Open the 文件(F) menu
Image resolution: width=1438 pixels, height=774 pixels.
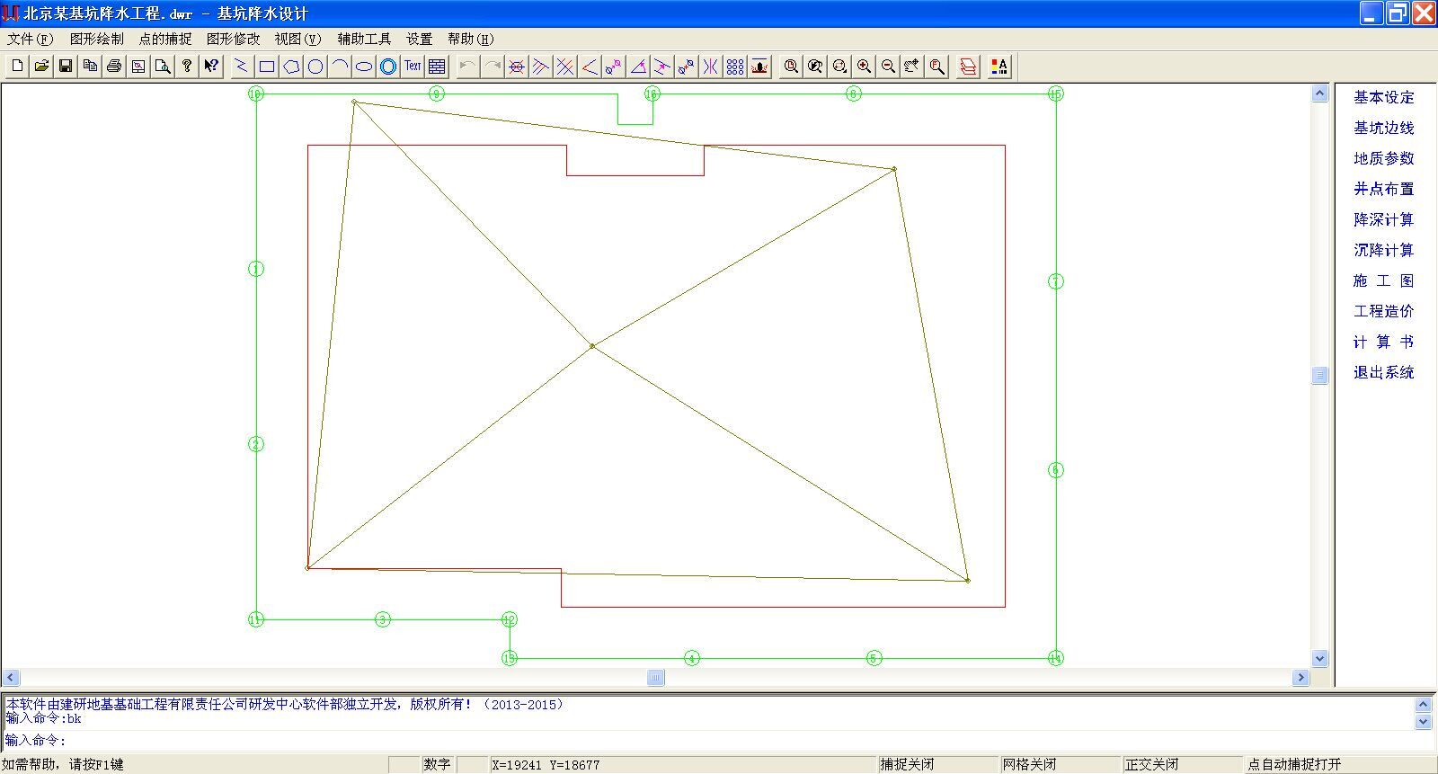[31, 39]
